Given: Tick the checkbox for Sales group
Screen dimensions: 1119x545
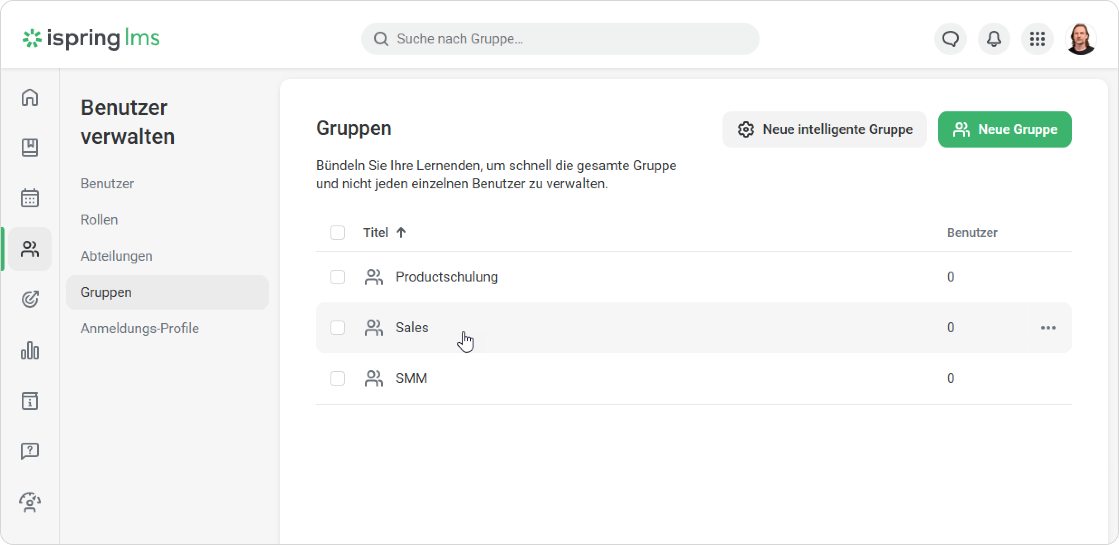Looking at the screenshot, I should tap(338, 328).
